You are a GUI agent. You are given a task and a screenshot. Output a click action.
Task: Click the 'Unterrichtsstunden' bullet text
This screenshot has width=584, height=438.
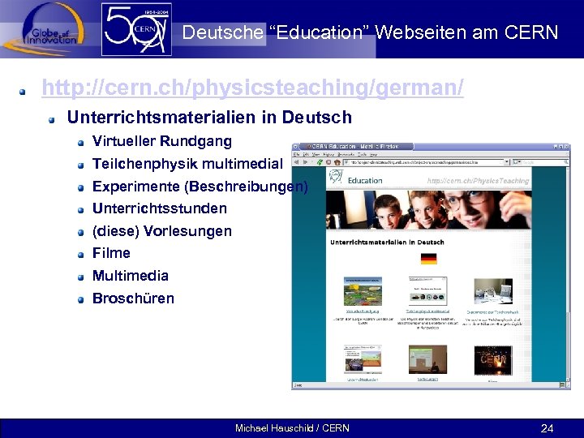pos(160,208)
